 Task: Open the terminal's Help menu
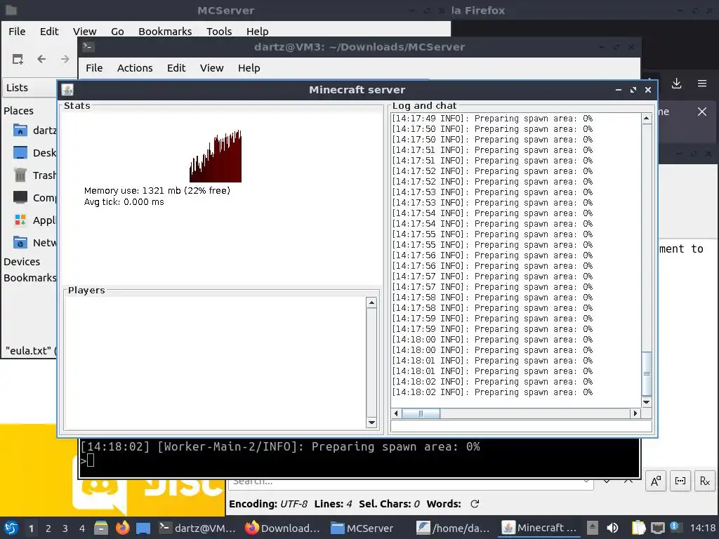tap(249, 68)
